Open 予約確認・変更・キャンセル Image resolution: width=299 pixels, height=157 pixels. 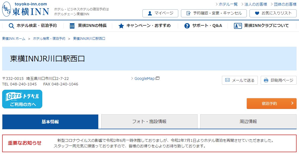214,13
